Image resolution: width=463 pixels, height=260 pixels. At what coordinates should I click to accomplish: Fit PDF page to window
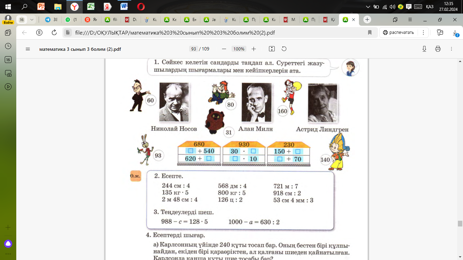(x=271, y=49)
